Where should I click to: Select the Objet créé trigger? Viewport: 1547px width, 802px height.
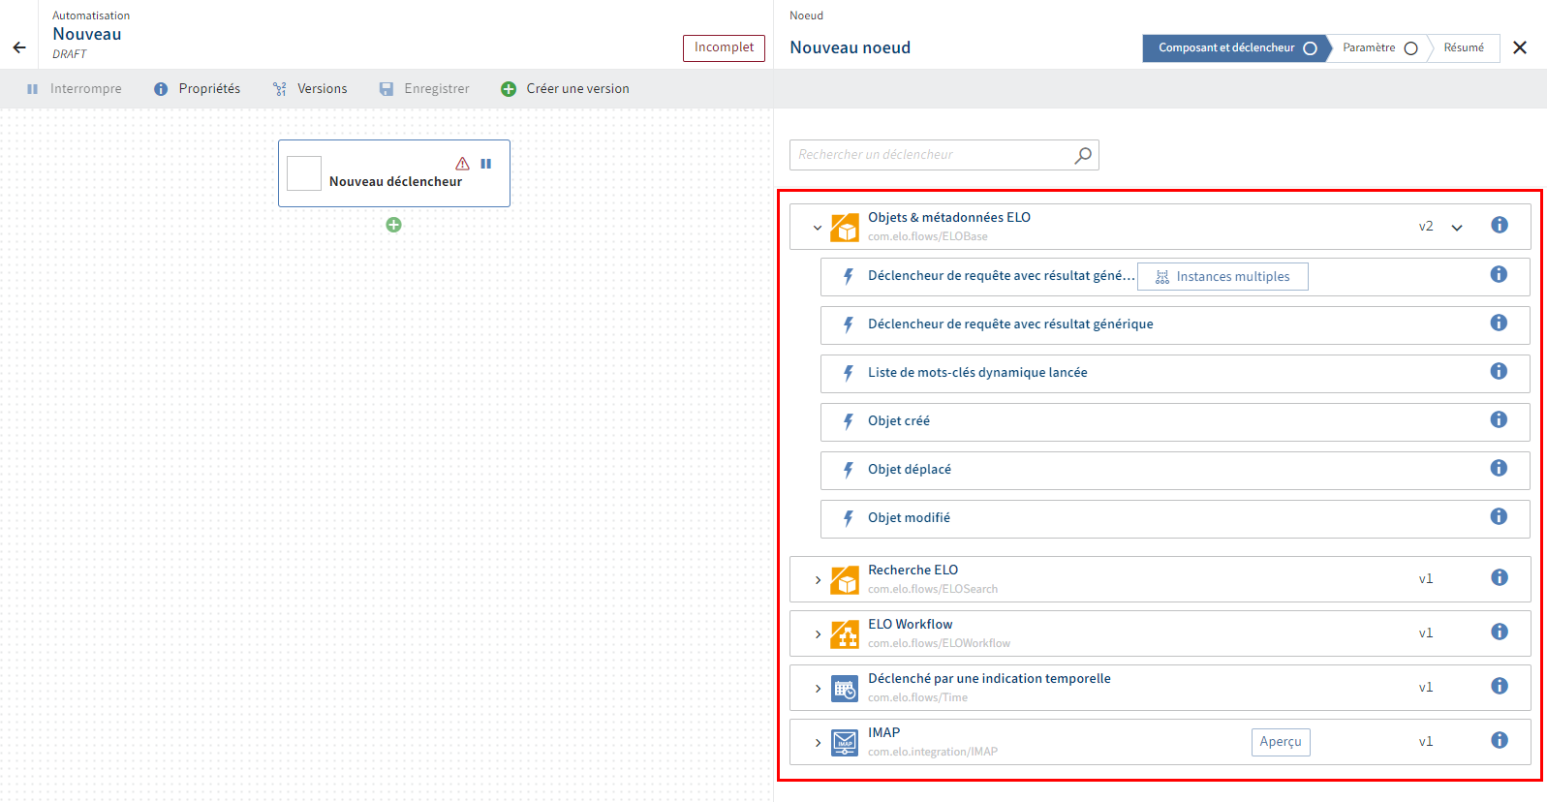point(1175,422)
